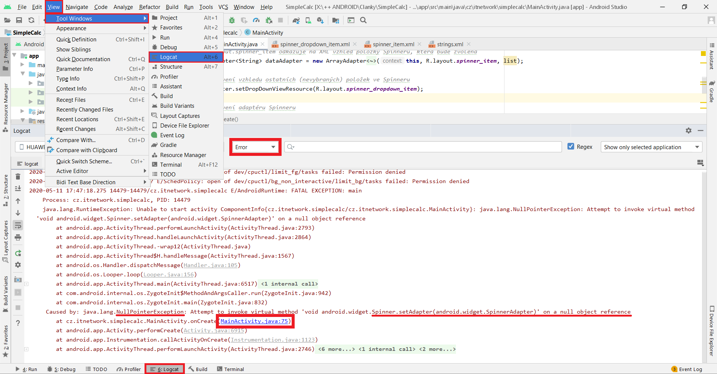Collapse the app tree node

(14, 56)
